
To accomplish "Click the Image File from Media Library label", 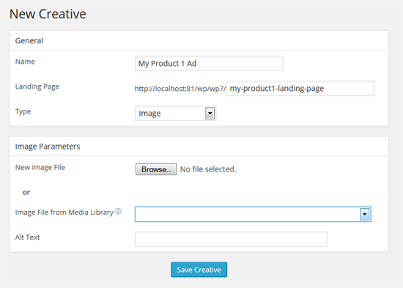I will 64,213.
